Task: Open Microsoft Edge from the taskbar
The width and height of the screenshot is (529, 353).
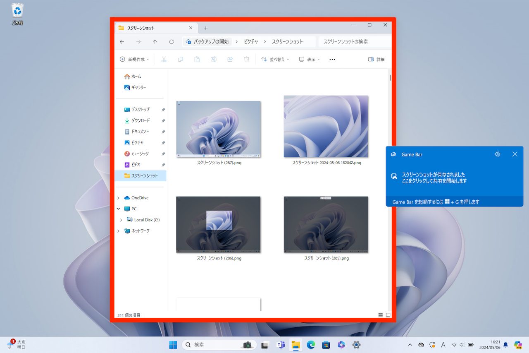Action: click(311, 345)
